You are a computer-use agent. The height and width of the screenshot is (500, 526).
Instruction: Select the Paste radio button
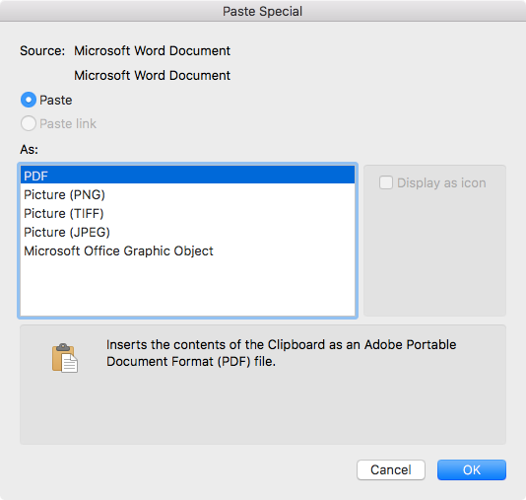point(29,100)
